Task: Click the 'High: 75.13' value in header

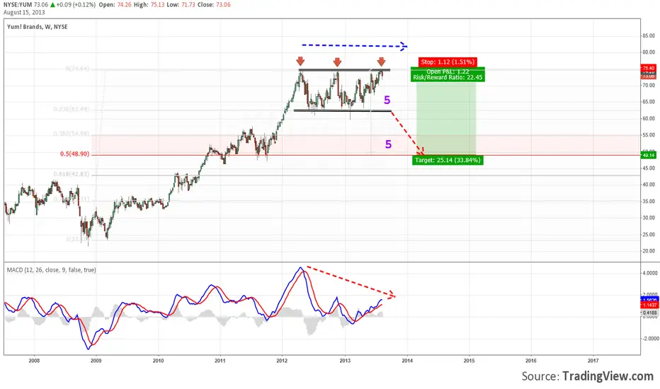Action: click(149, 5)
